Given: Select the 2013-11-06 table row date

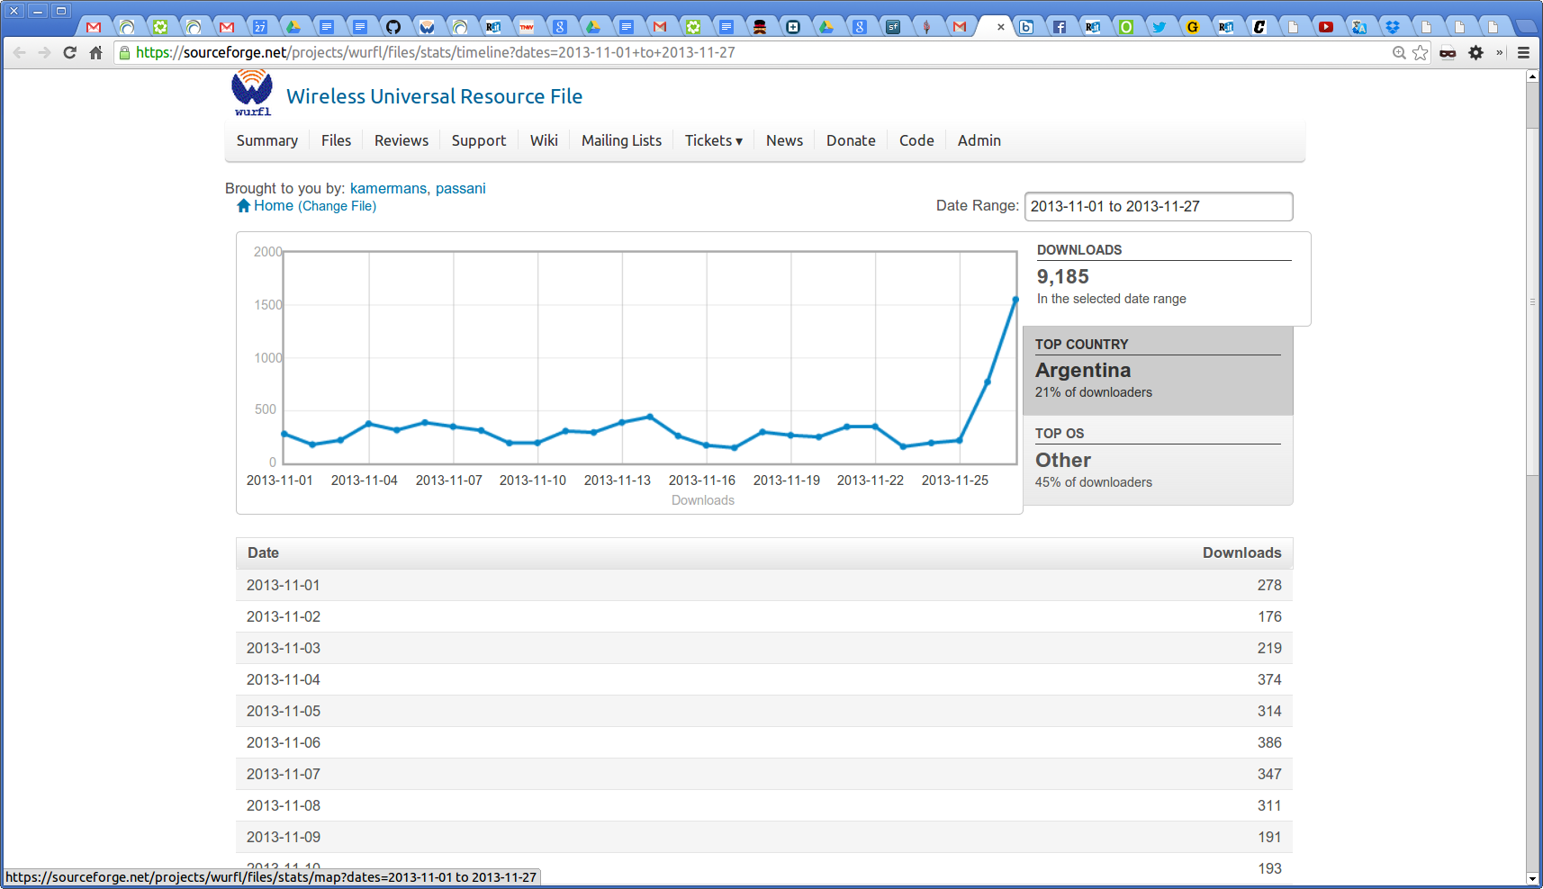Looking at the screenshot, I should (x=284, y=742).
